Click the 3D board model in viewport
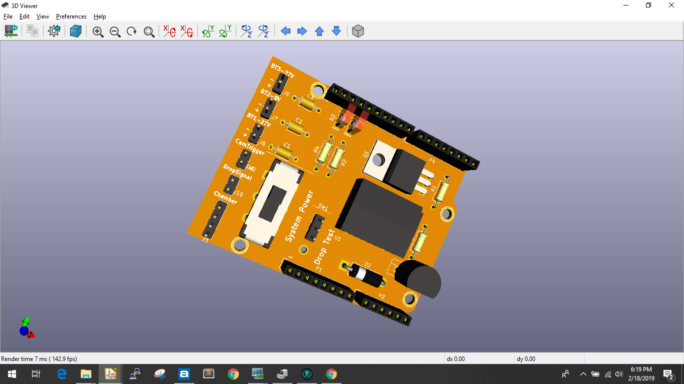 coord(334,190)
